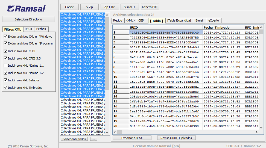The image size is (266, 148).
Task: Click table vertical scroll down arrow
Action: (x=261, y=128)
